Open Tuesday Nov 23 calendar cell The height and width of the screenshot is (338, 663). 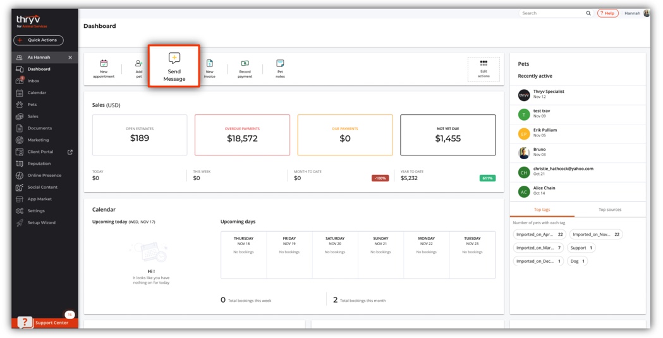pos(472,255)
